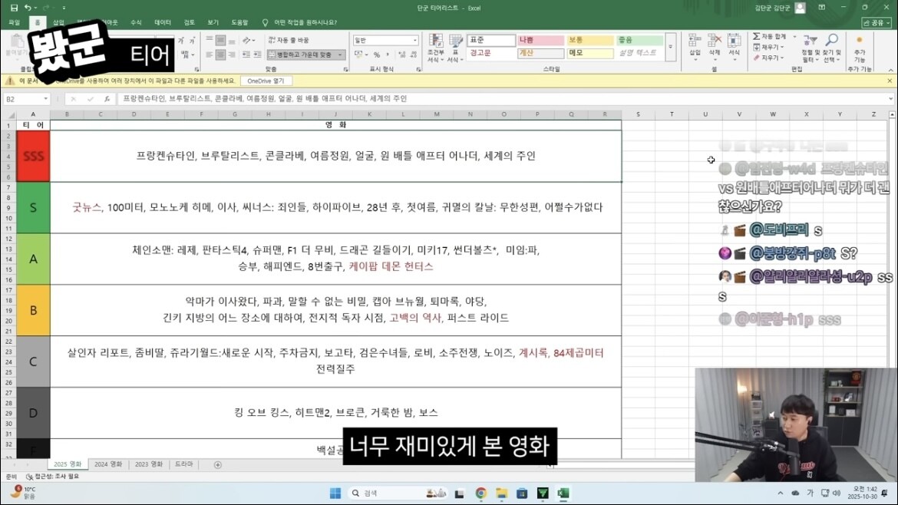Image resolution: width=898 pixels, height=505 pixels.
Task: Decrease the indent
Action: tap(246, 55)
